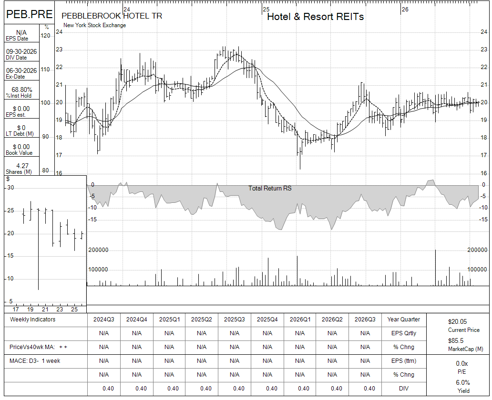Click the 2025Q2 EPS Qrtly N/A cell
Screen dimensions: 492x400
click(202, 333)
